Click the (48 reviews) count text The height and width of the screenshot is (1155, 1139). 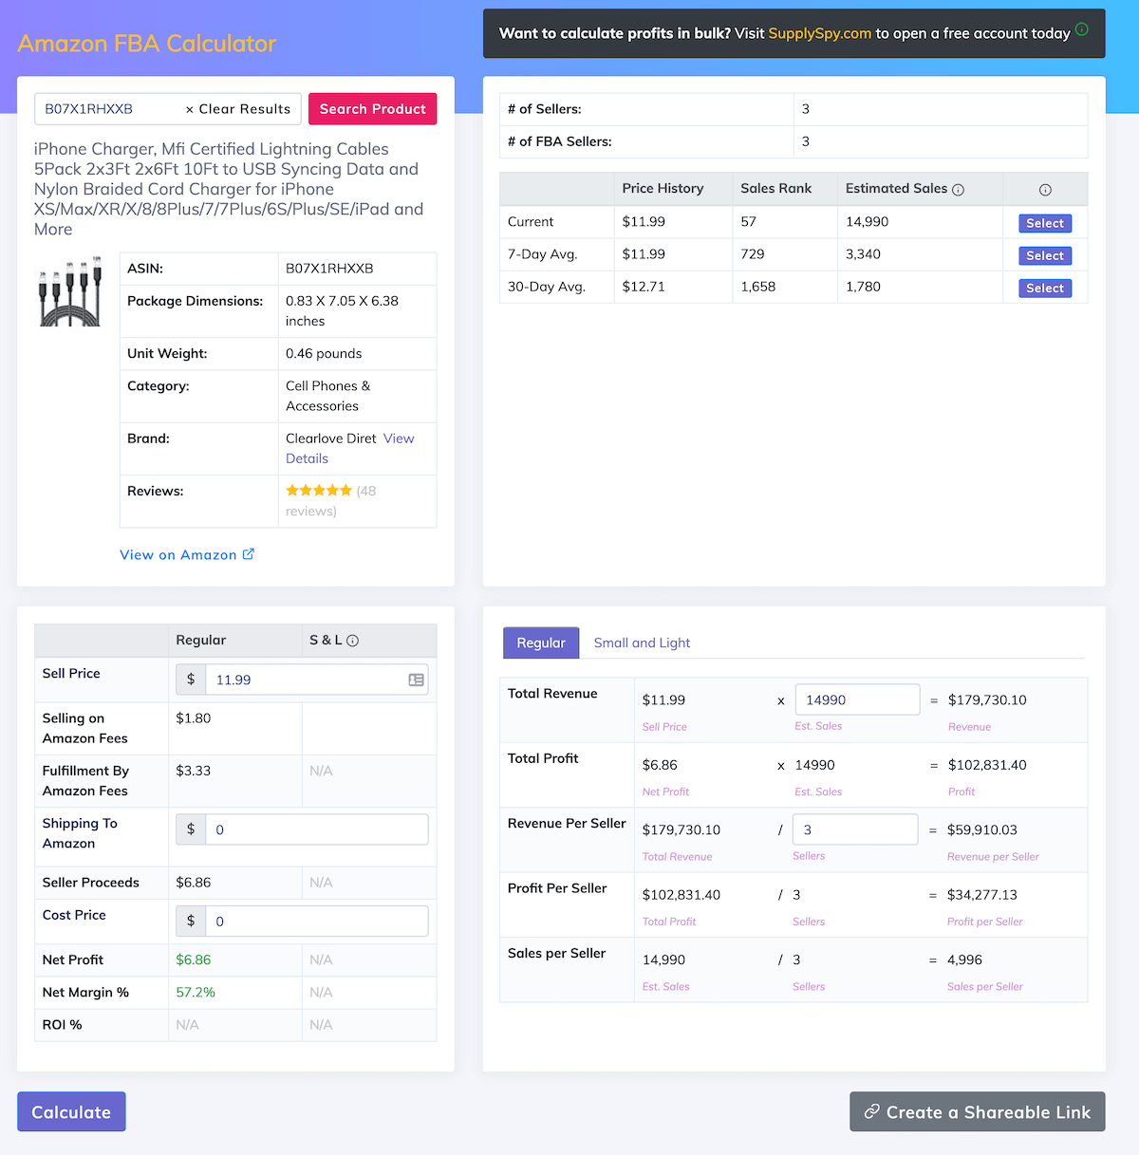[331, 500]
